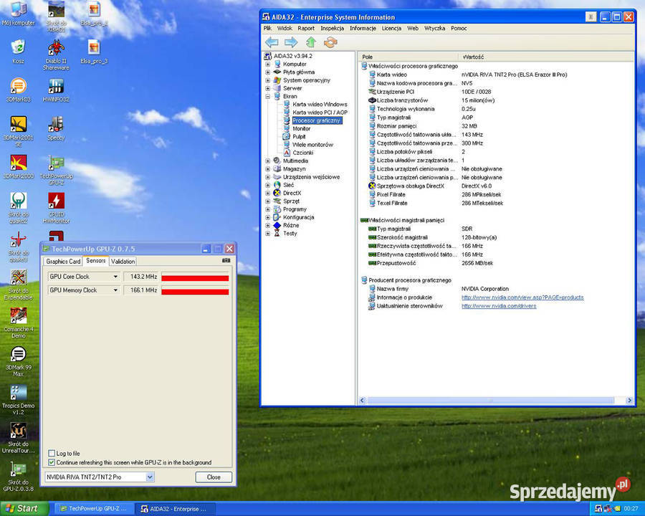
Task: Enable the Log to file checkbox
Action: 52,454
